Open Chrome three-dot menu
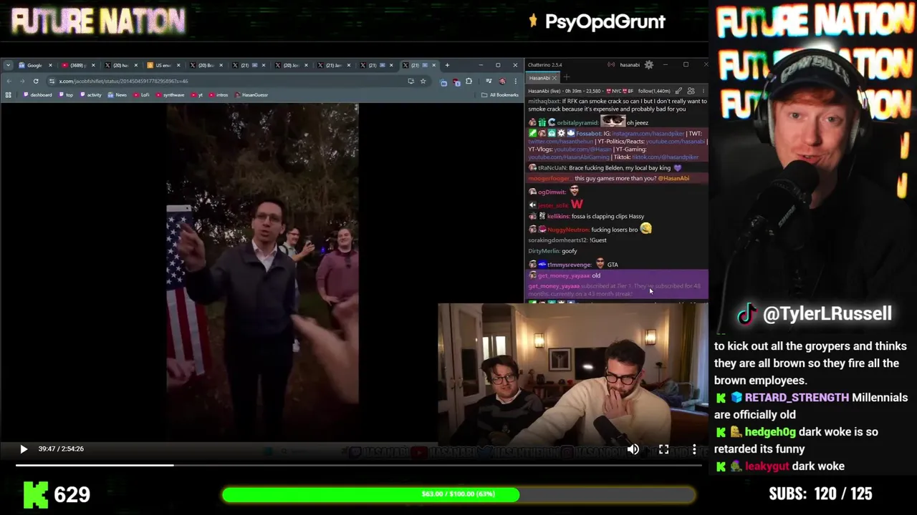 click(516, 81)
